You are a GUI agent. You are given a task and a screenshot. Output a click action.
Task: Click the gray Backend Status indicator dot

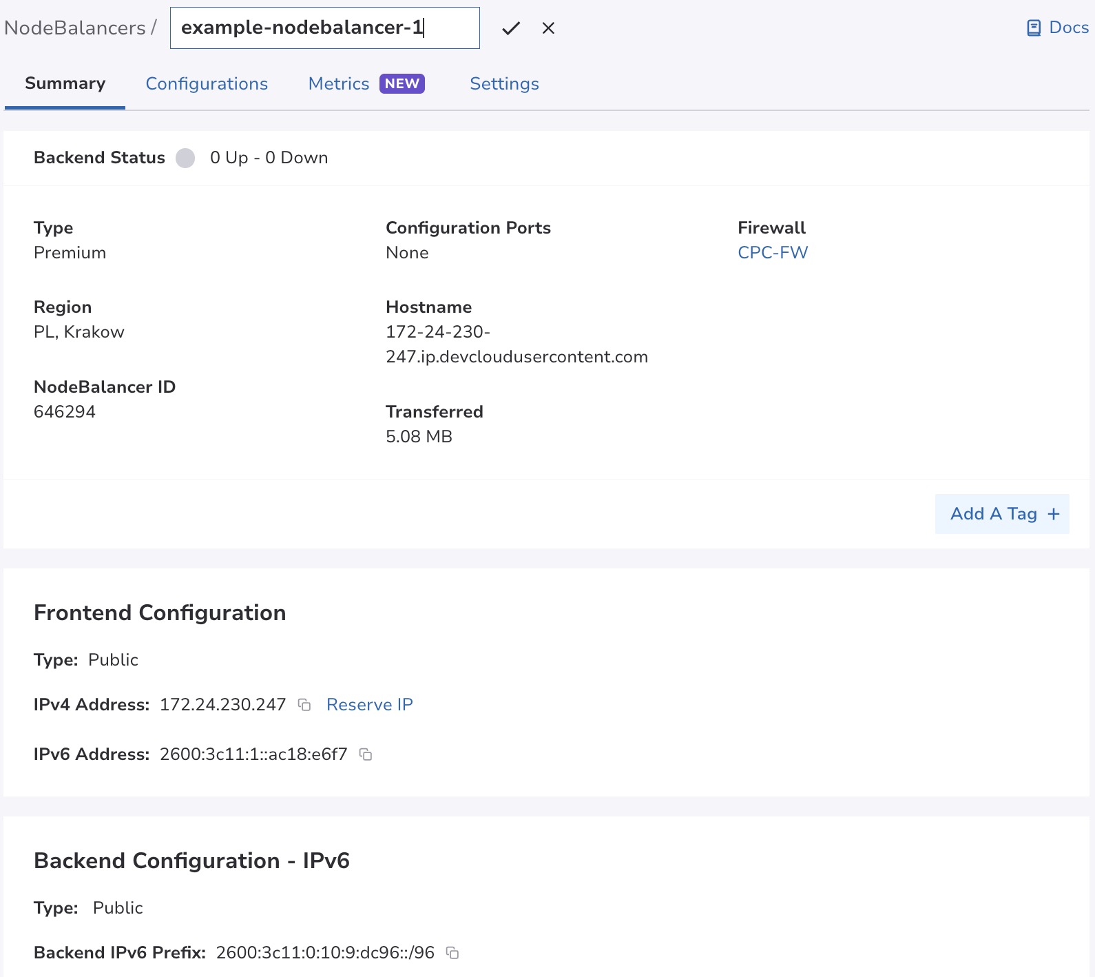(185, 158)
